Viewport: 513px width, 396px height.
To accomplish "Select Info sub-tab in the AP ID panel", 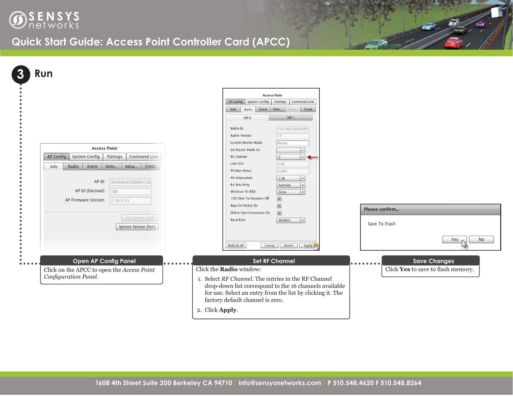I will 54,166.
